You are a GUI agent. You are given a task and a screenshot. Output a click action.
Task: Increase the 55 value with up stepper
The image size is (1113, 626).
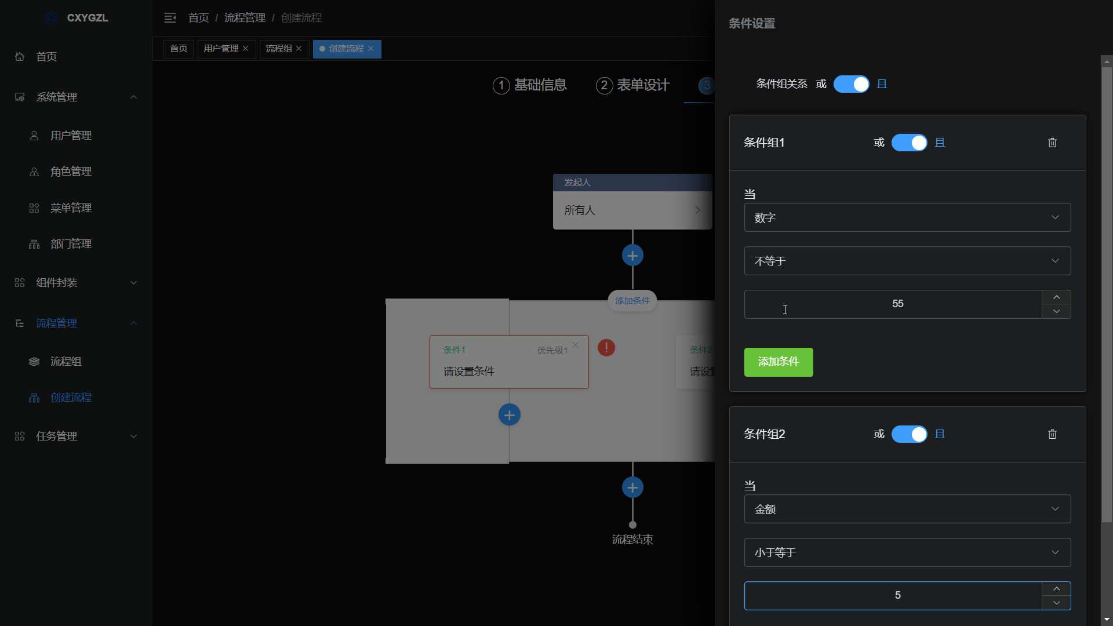[1056, 297]
